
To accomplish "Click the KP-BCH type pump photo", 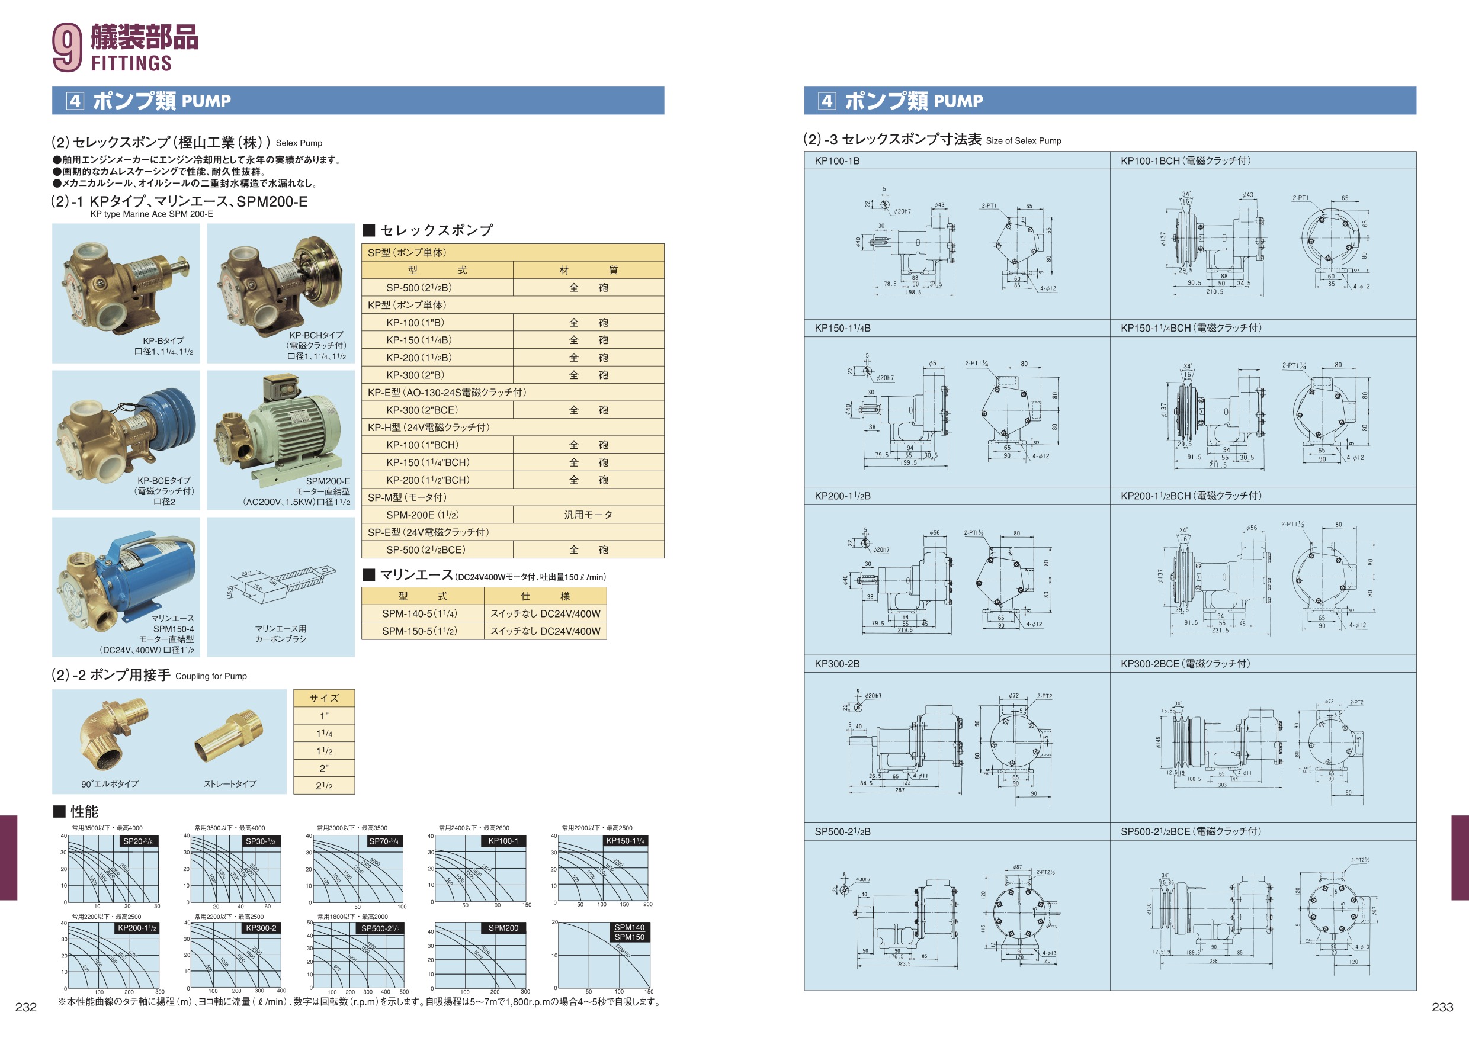I will [281, 294].
